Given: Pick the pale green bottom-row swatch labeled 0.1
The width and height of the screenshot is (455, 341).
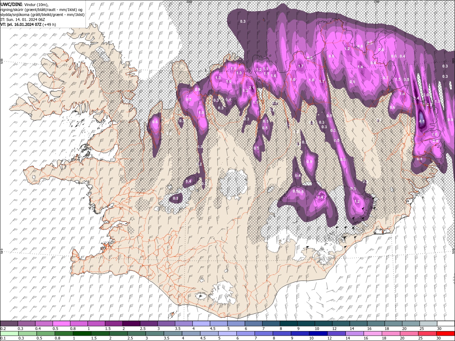Looking at the screenshot, I should click(x=9, y=334).
